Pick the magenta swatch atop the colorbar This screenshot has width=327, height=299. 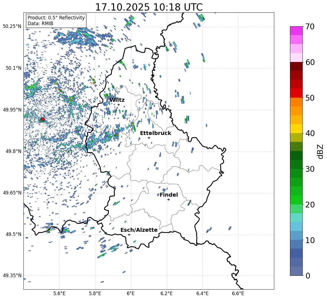296,31
